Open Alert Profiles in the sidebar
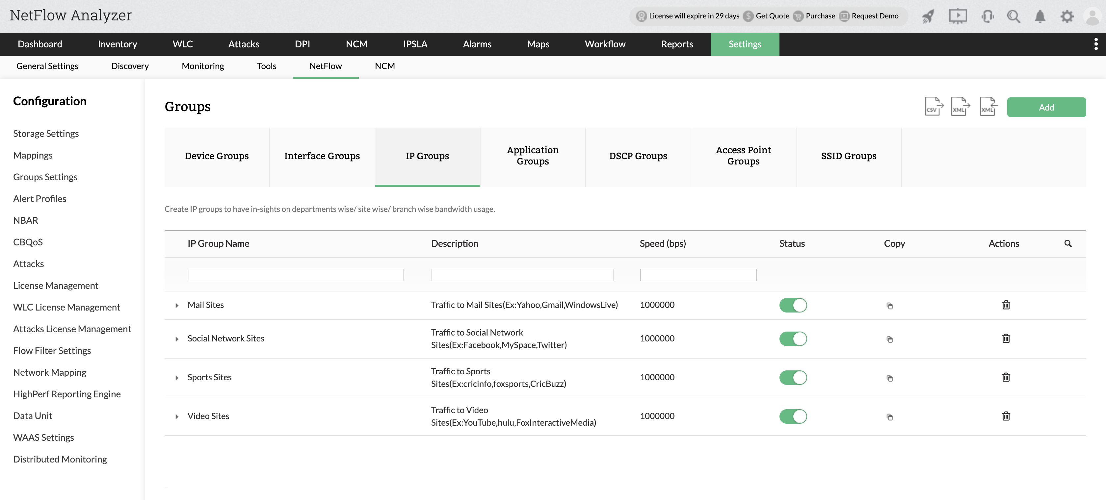 coord(39,199)
